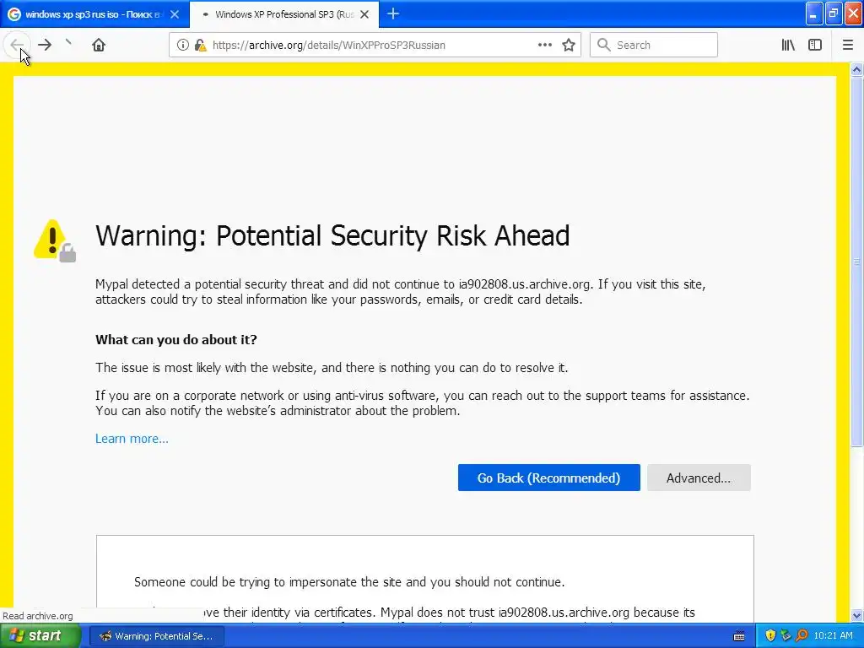Expand the Advanced... certificate details

click(699, 478)
